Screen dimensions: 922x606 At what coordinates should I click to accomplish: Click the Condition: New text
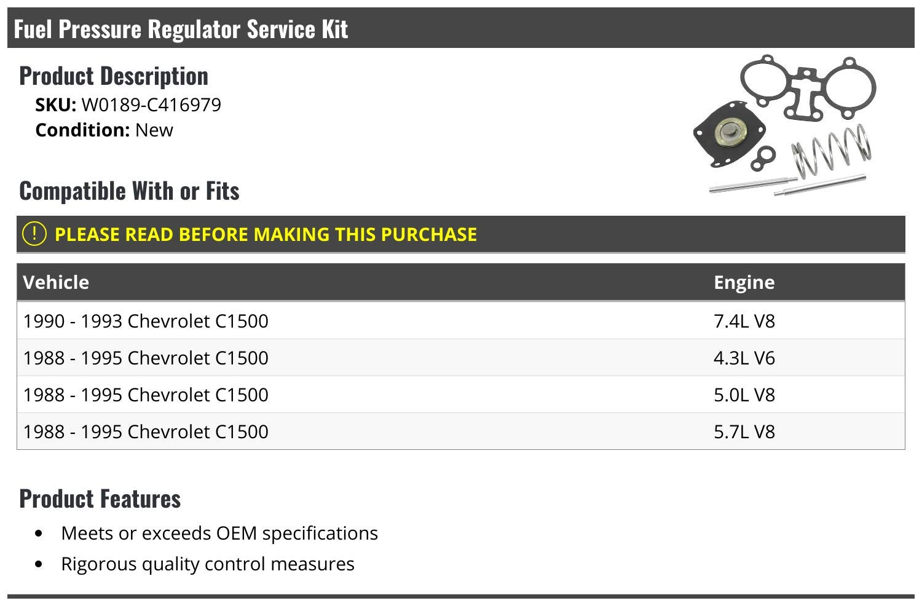pos(104,130)
